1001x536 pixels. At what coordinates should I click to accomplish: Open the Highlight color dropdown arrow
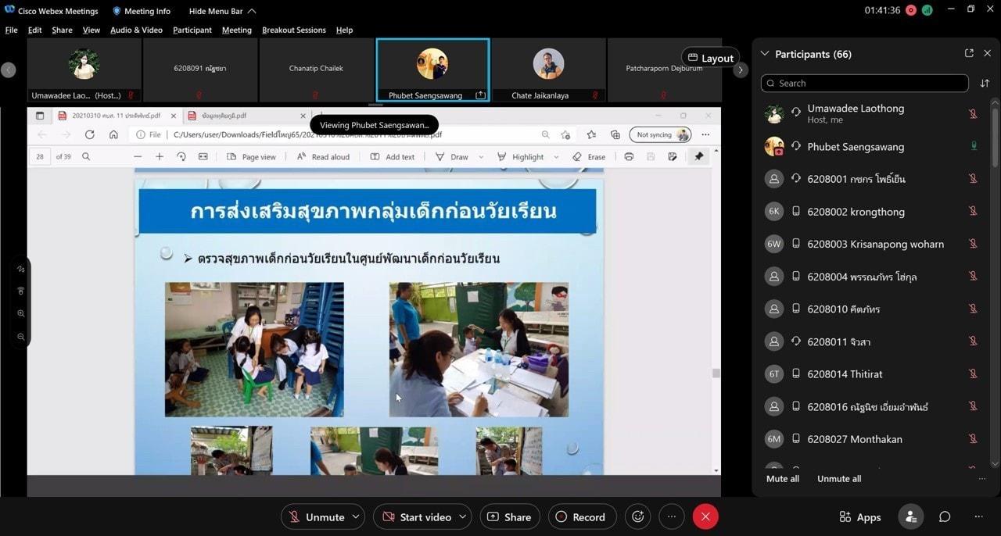click(556, 156)
